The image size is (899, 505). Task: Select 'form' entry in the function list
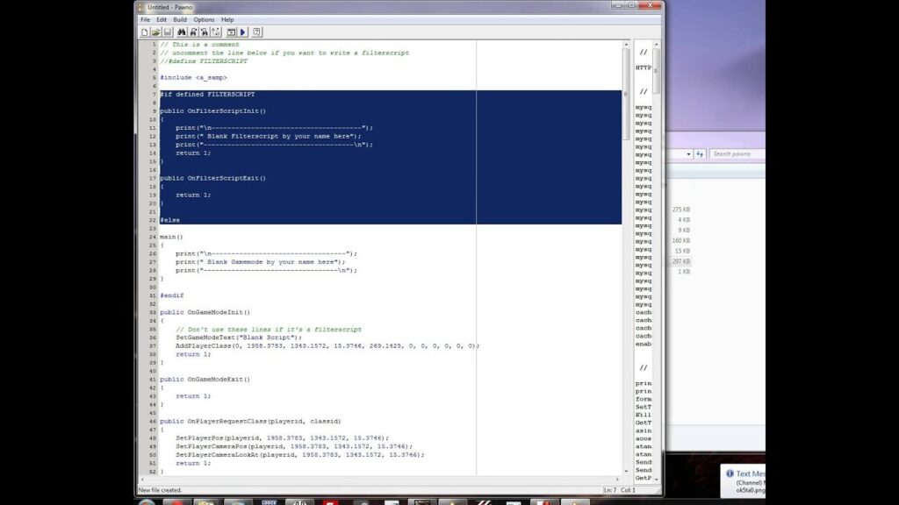[644, 399]
